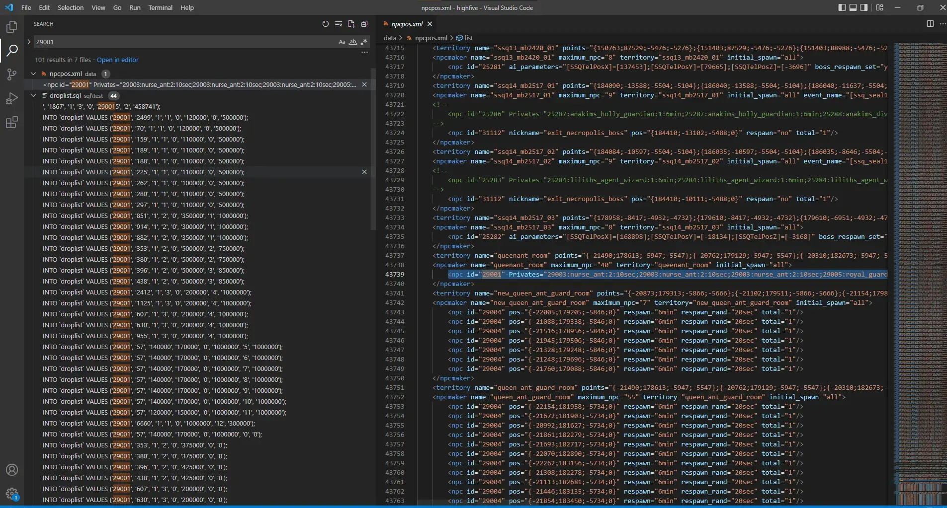Select the npcpos.xml editor tab

[x=407, y=24]
